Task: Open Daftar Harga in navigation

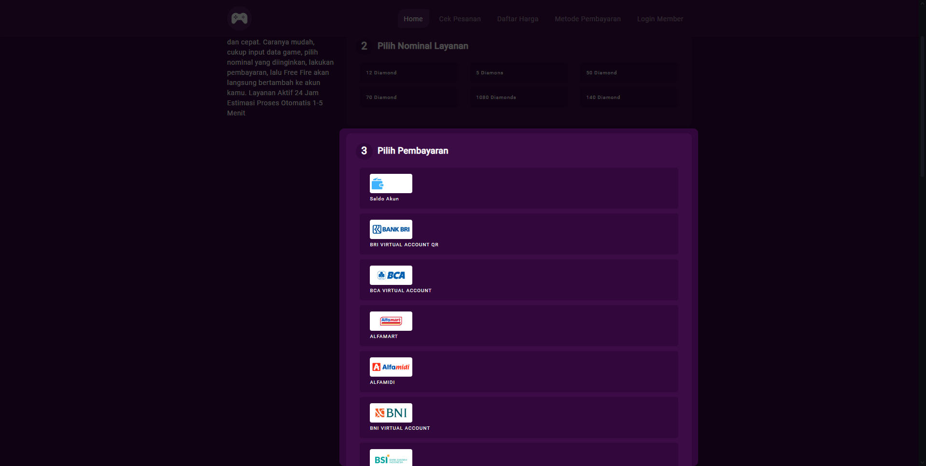Action: 518,19
